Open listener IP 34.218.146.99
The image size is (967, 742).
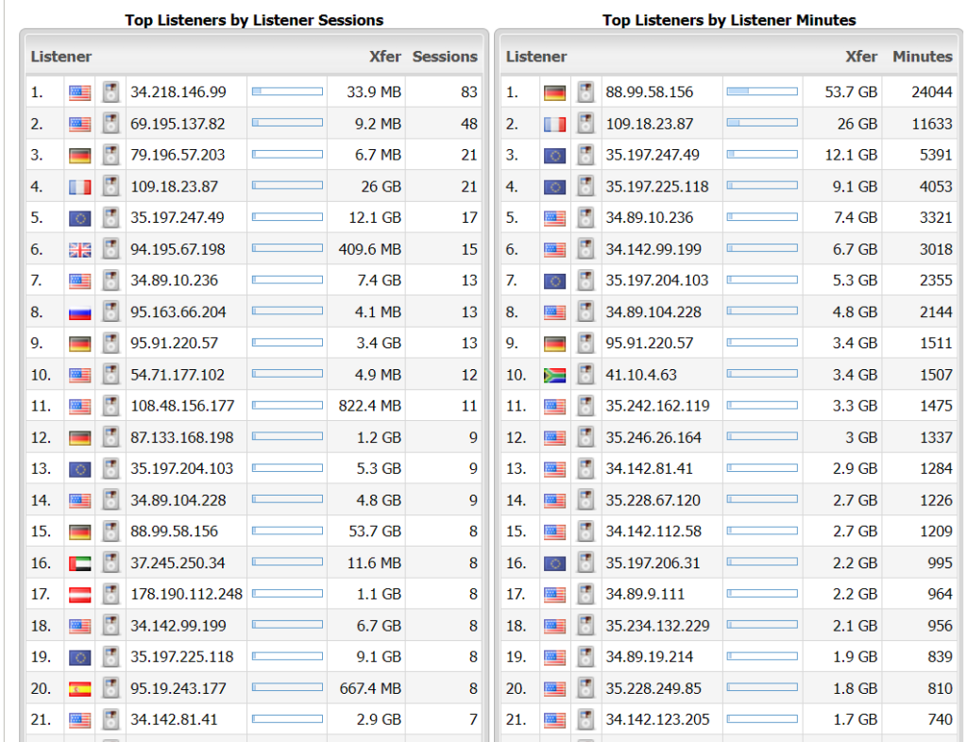pyautogui.click(x=178, y=93)
